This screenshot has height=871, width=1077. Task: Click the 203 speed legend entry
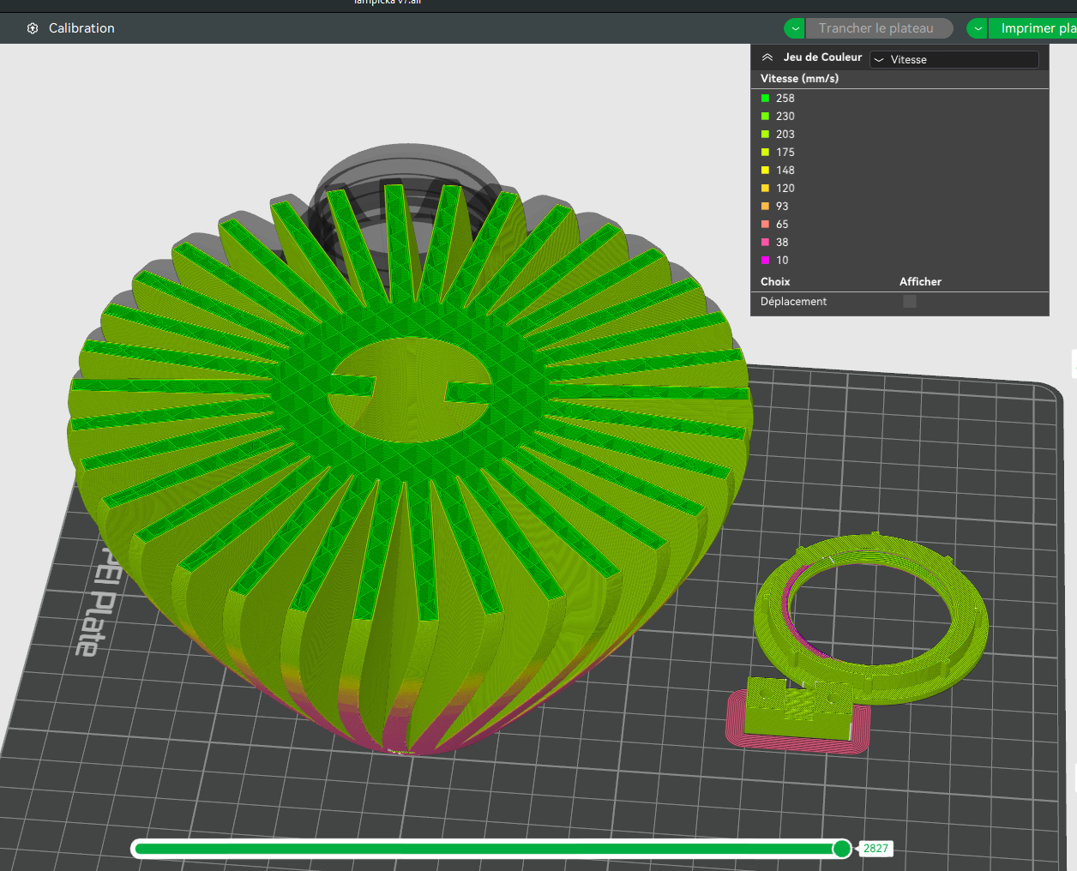(785, 135)
